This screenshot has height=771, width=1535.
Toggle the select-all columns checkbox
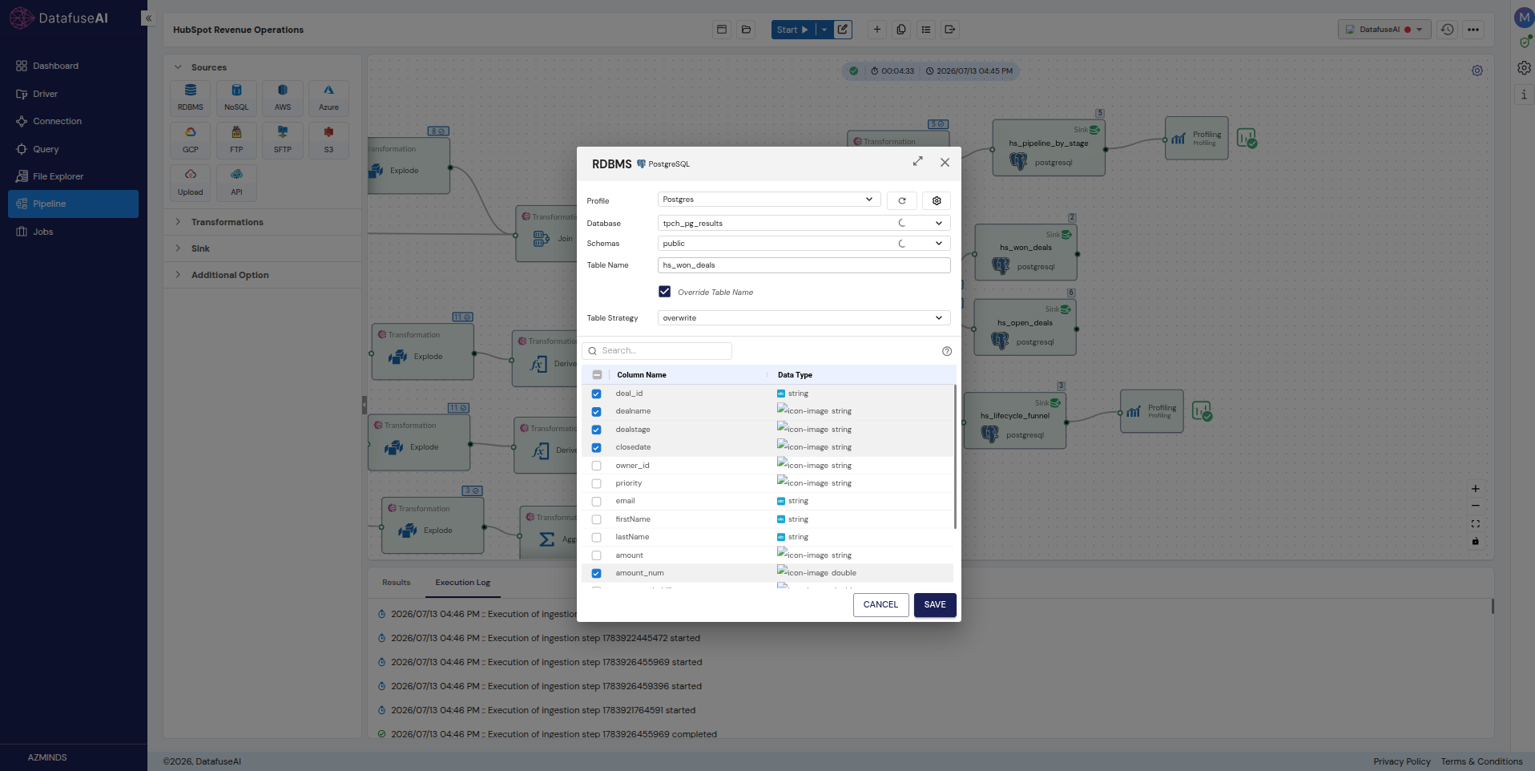[597, 375]
